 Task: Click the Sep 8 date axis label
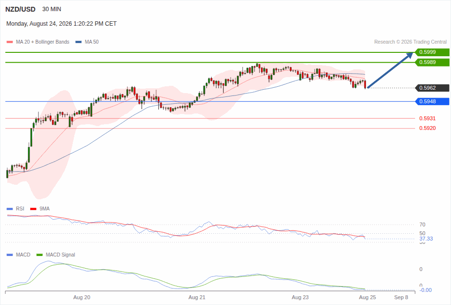(x=401, y=297)
